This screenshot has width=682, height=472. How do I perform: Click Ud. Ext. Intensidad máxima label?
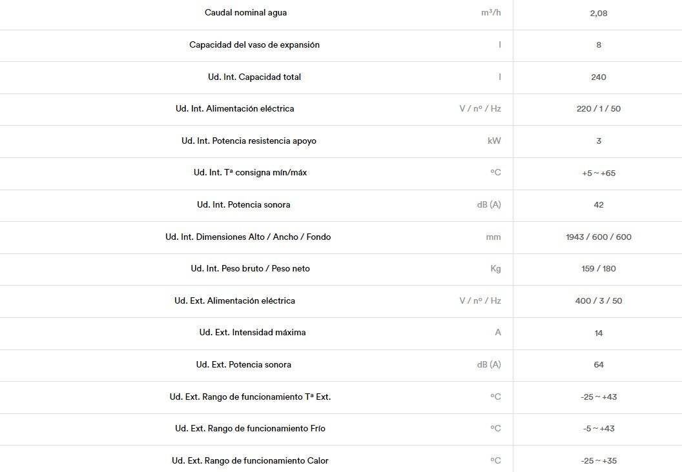click(x=253, y=332)
